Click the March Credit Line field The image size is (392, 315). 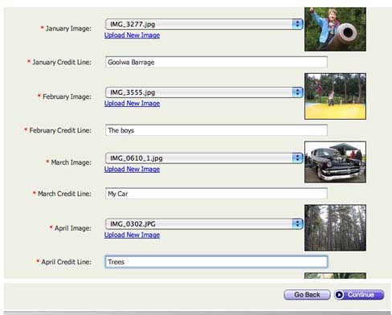click(x=216, y=194)
